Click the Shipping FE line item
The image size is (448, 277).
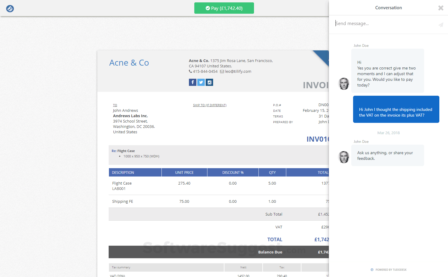[123, 202]
